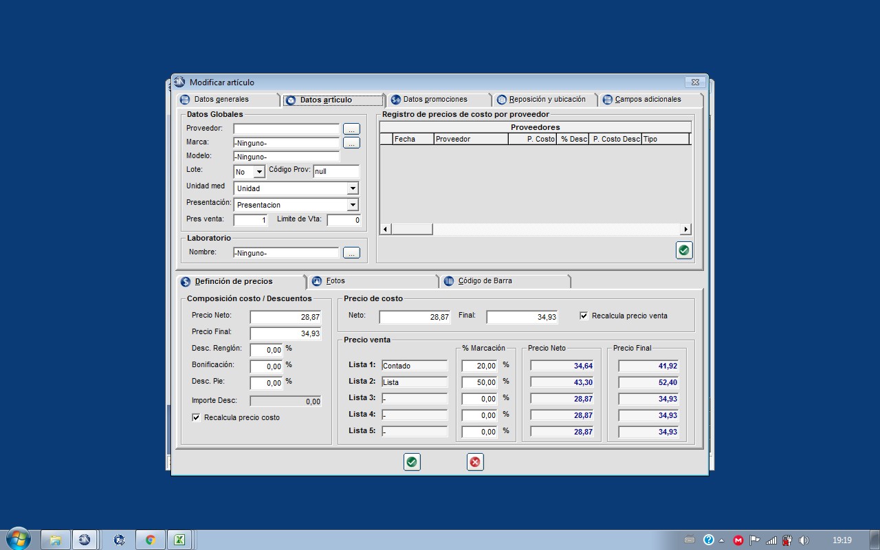Screen dimensions: 880x550
Task: Open the Laboratorio Nombre browse button
Action: (x=351, y=253)
